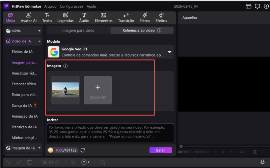Click the Gerar button

point(161,150)
